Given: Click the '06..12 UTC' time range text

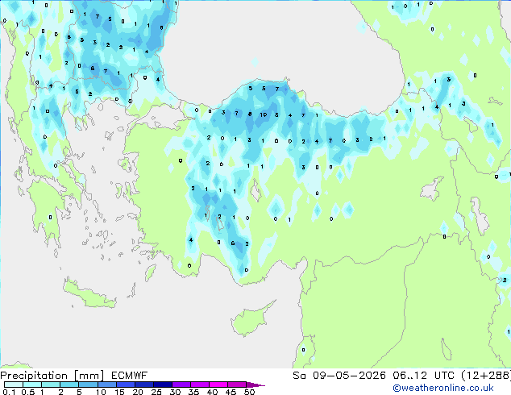Looking at the screenshot, I should (x=423, y=376).
